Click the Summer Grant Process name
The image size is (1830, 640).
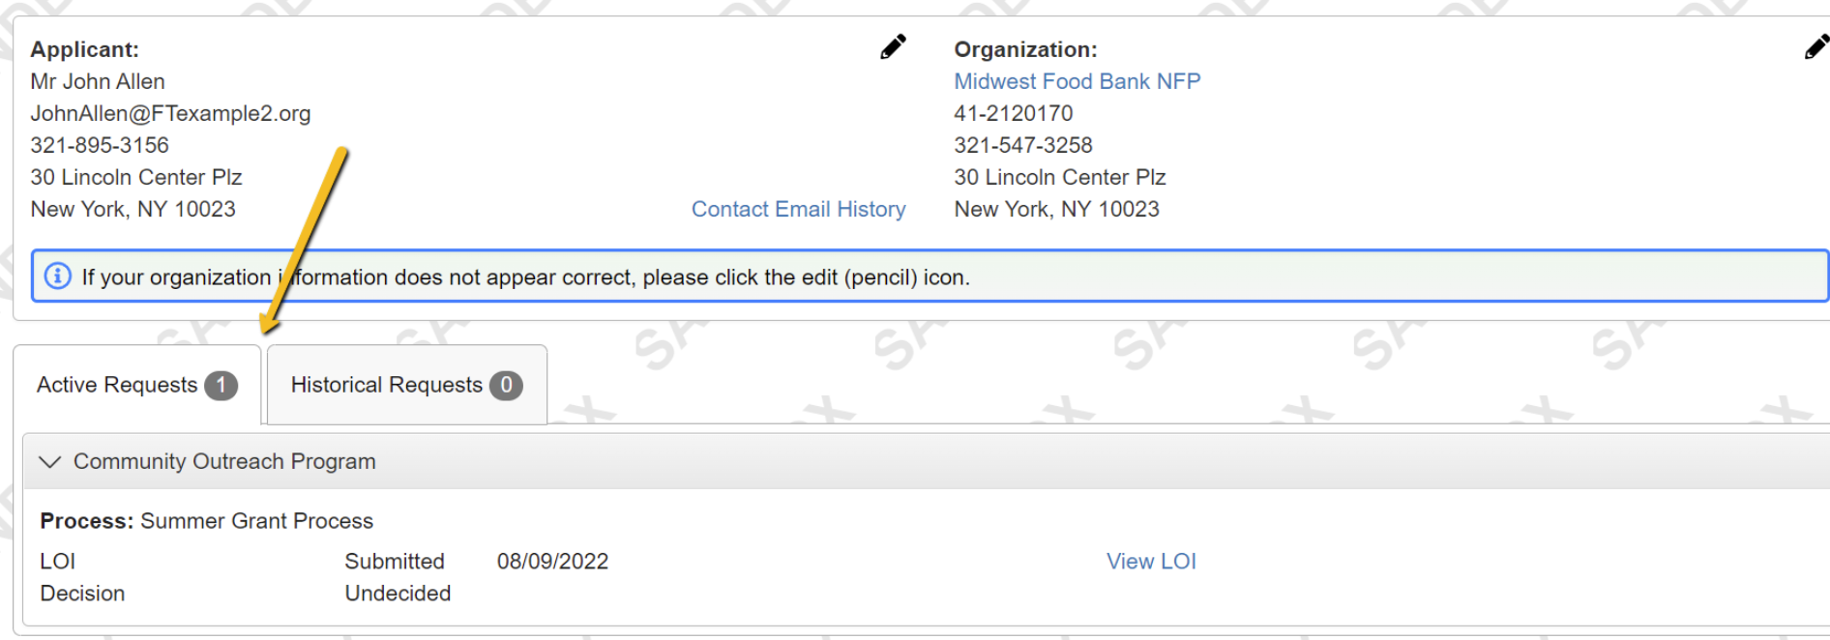pyautogui.click(x=256, y=521)
